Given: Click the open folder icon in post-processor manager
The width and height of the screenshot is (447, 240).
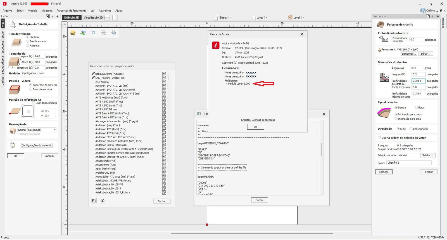Looking at the screenshot, I should tap(94, 201).
